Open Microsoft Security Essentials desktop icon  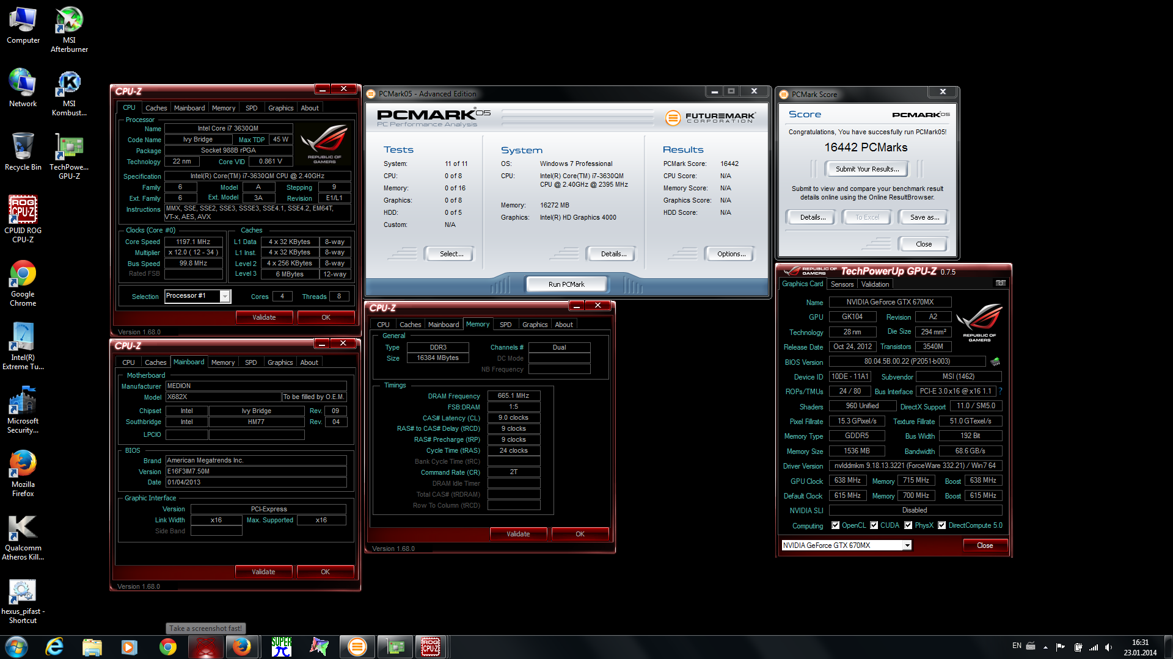point(23,410)
